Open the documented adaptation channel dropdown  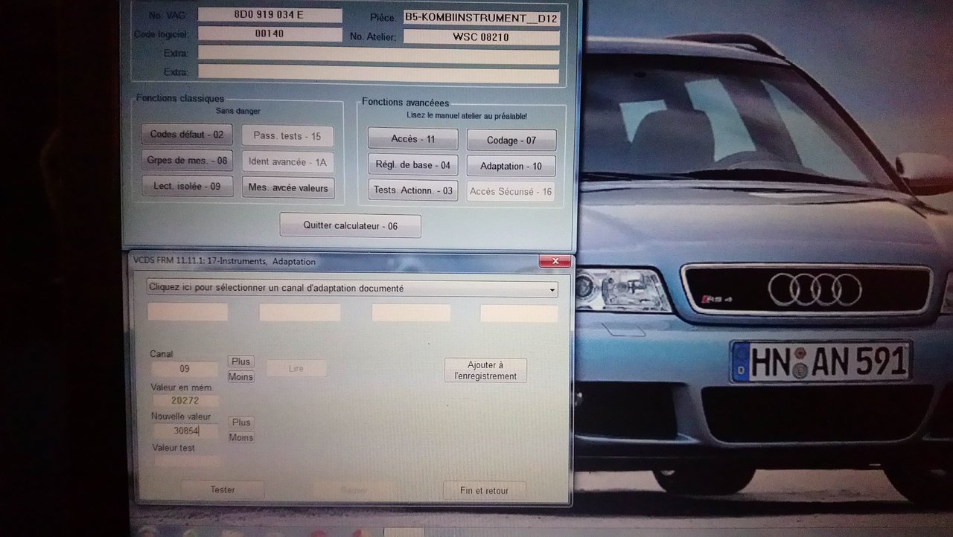pyautogui.click(x=351, y=288)
